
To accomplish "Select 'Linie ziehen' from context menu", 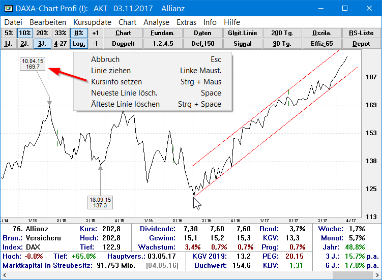I will pyautogui.click(x=111, y=71).
